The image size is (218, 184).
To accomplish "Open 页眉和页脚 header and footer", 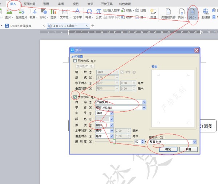I will pyautogui.click(x=168, y=13).
